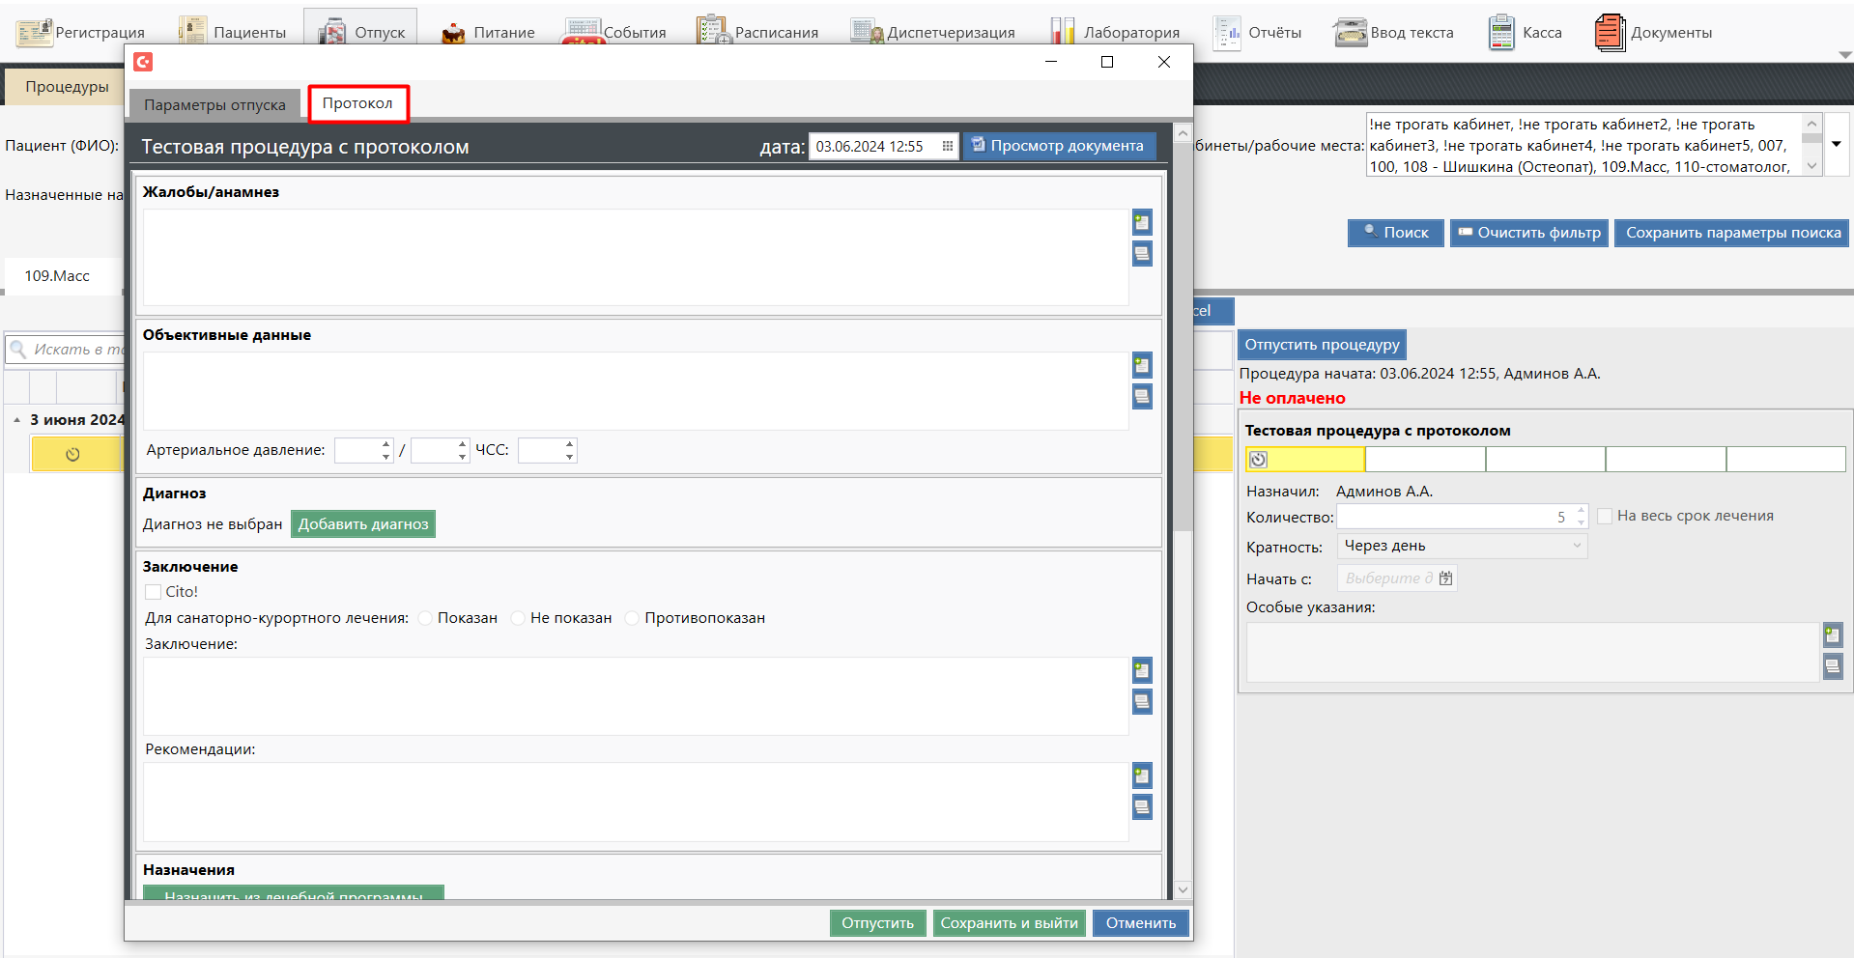Select the Противопоказан radio option
This screenshot has width=1854, height=958.
[633, 618]
